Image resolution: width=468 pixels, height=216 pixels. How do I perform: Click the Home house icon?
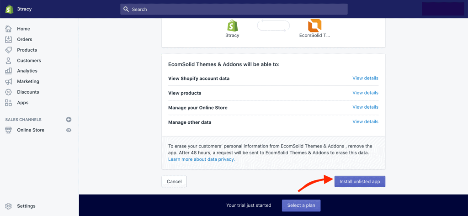(9, 29)
